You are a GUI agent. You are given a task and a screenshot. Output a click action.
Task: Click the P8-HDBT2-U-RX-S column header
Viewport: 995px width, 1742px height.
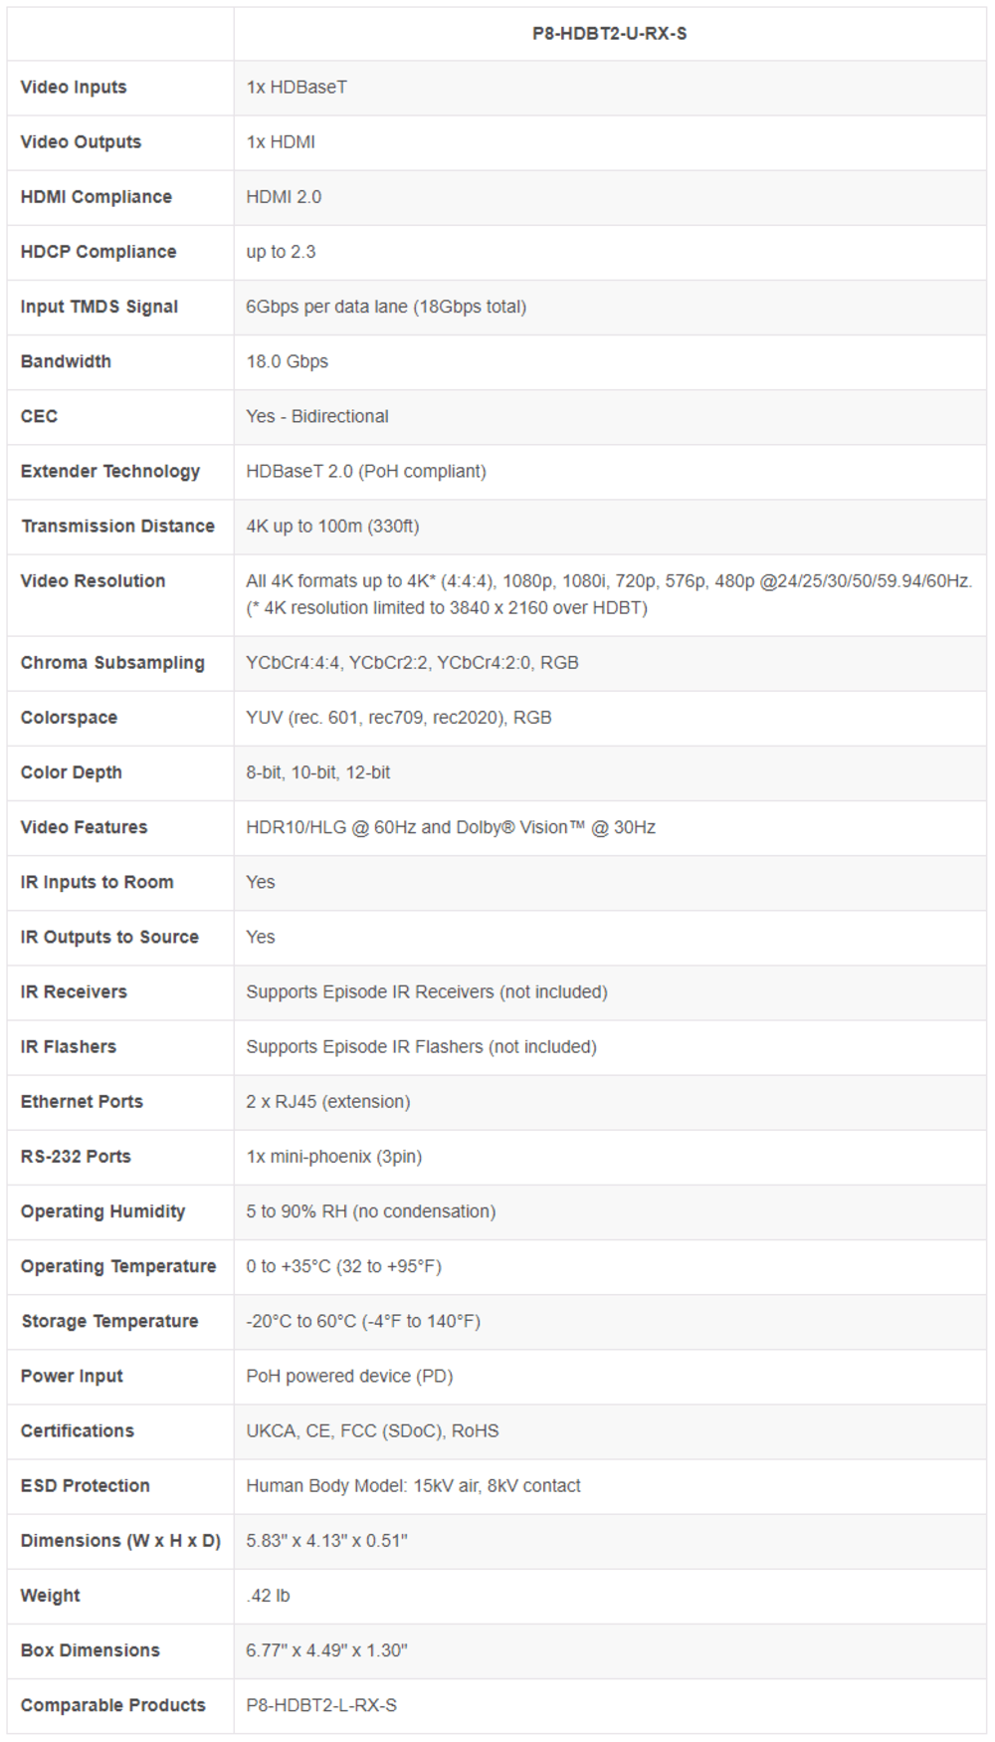pos(609,34)
